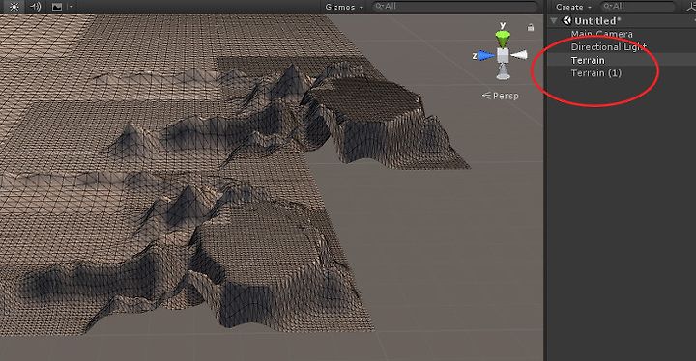Switch the Persp projection label
This screenshot has width=696, height=361.
pyautogui.click(x=501, y=96)
